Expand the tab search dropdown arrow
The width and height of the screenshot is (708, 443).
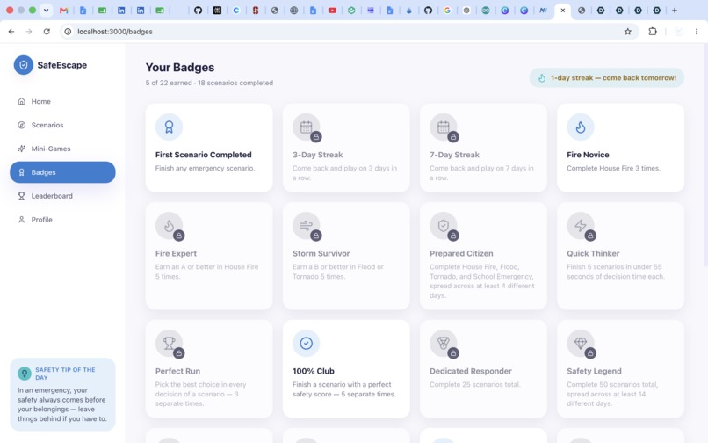pyautogui.click(x=46, y=10)
